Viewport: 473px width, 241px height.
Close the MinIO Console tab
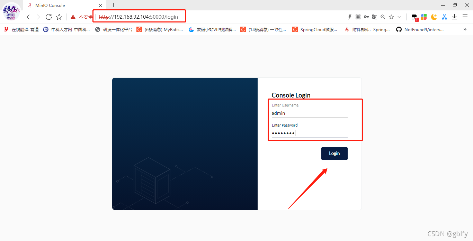tap(100, 6)
